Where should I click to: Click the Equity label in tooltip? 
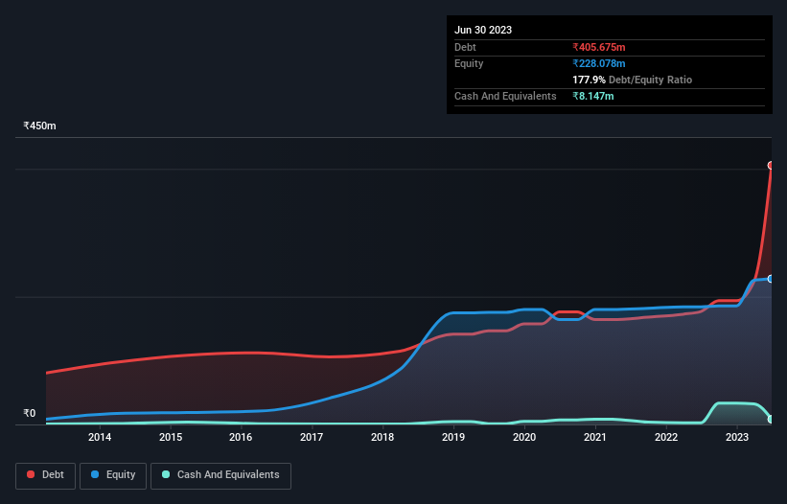[x=469, y=63]
